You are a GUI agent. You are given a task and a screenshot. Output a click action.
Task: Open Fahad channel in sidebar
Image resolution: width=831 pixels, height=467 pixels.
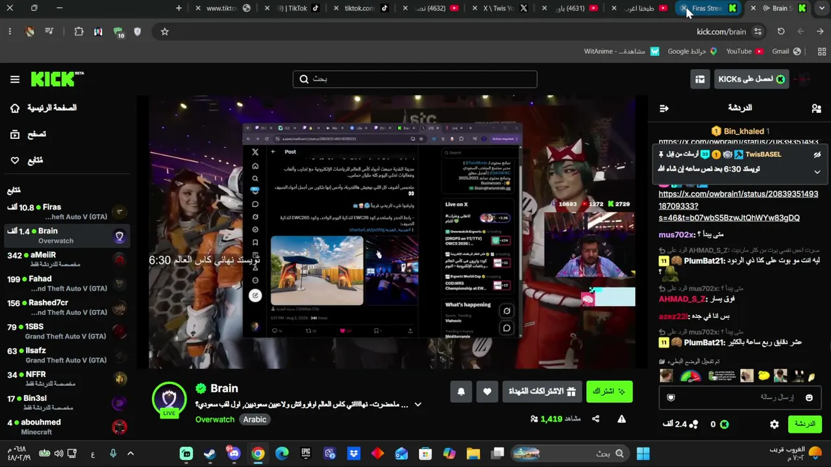[66, 284]
